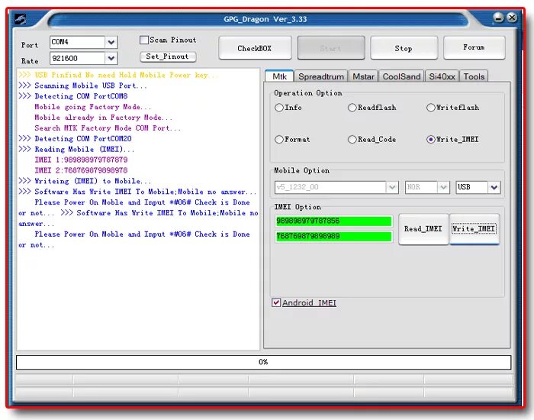The image size is (534, 420).
Task: Click the Set_Pinout button
Action: tap(168, 57)
